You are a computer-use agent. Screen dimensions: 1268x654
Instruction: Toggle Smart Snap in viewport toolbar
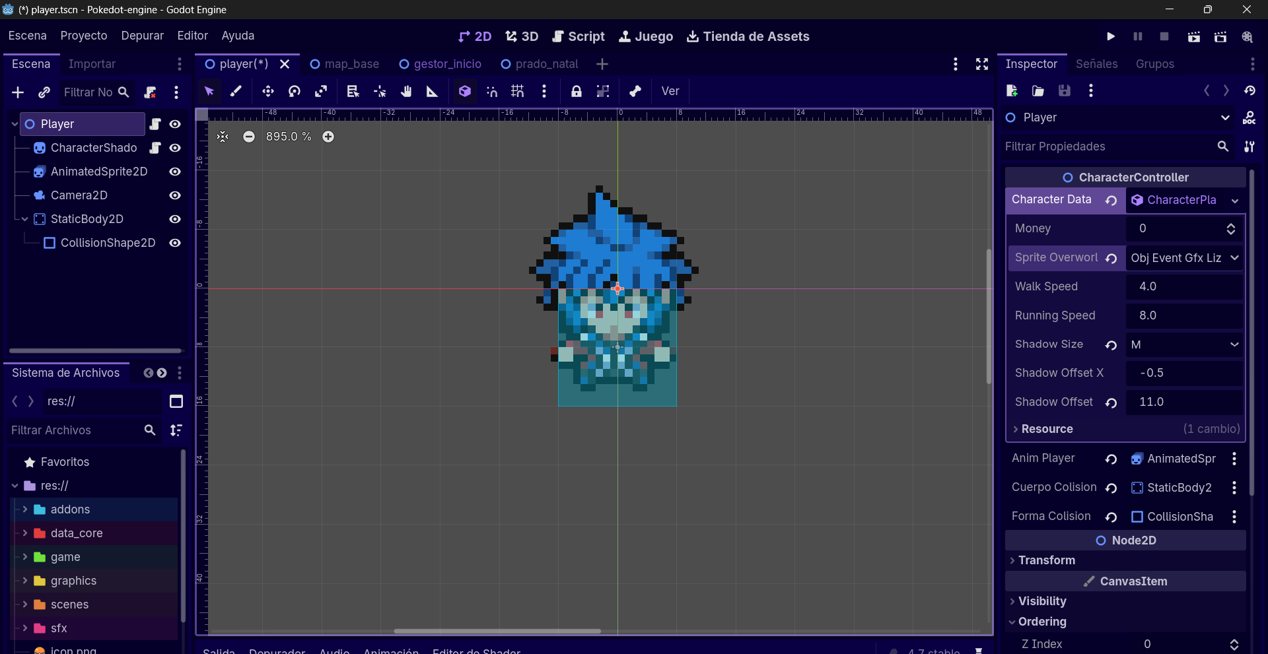[492, 91]
